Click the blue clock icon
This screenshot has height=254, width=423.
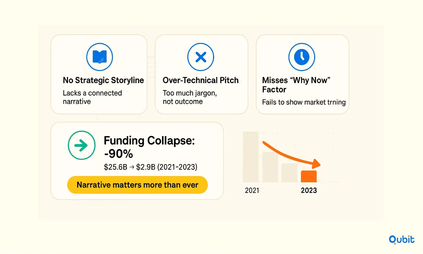302,57
